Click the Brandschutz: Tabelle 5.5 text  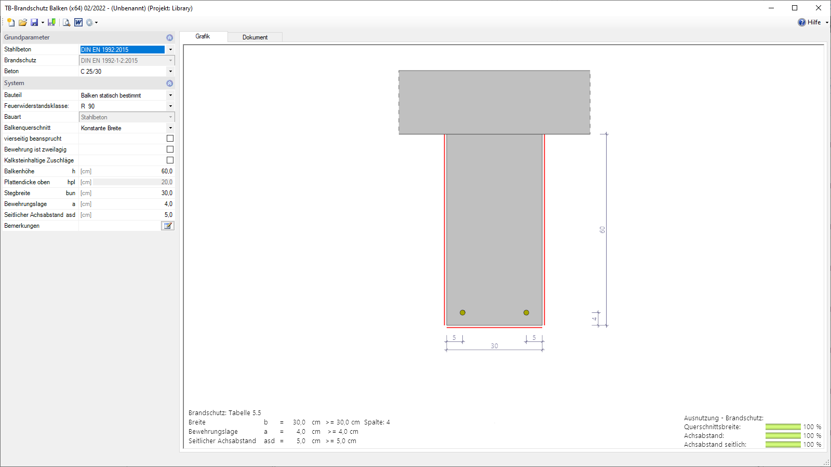tap(225, 413)
